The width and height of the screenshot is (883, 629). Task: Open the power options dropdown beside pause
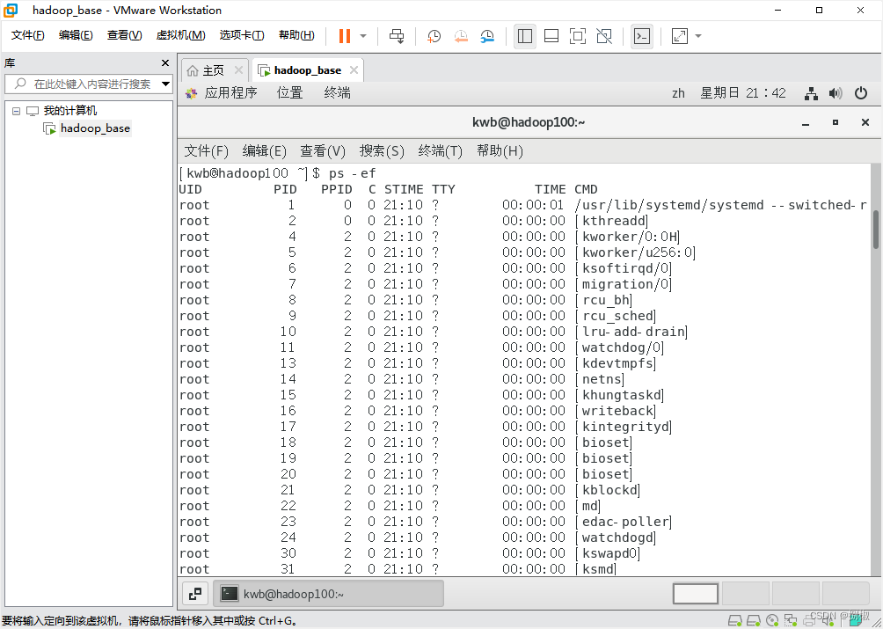click(x=363, y=36)
